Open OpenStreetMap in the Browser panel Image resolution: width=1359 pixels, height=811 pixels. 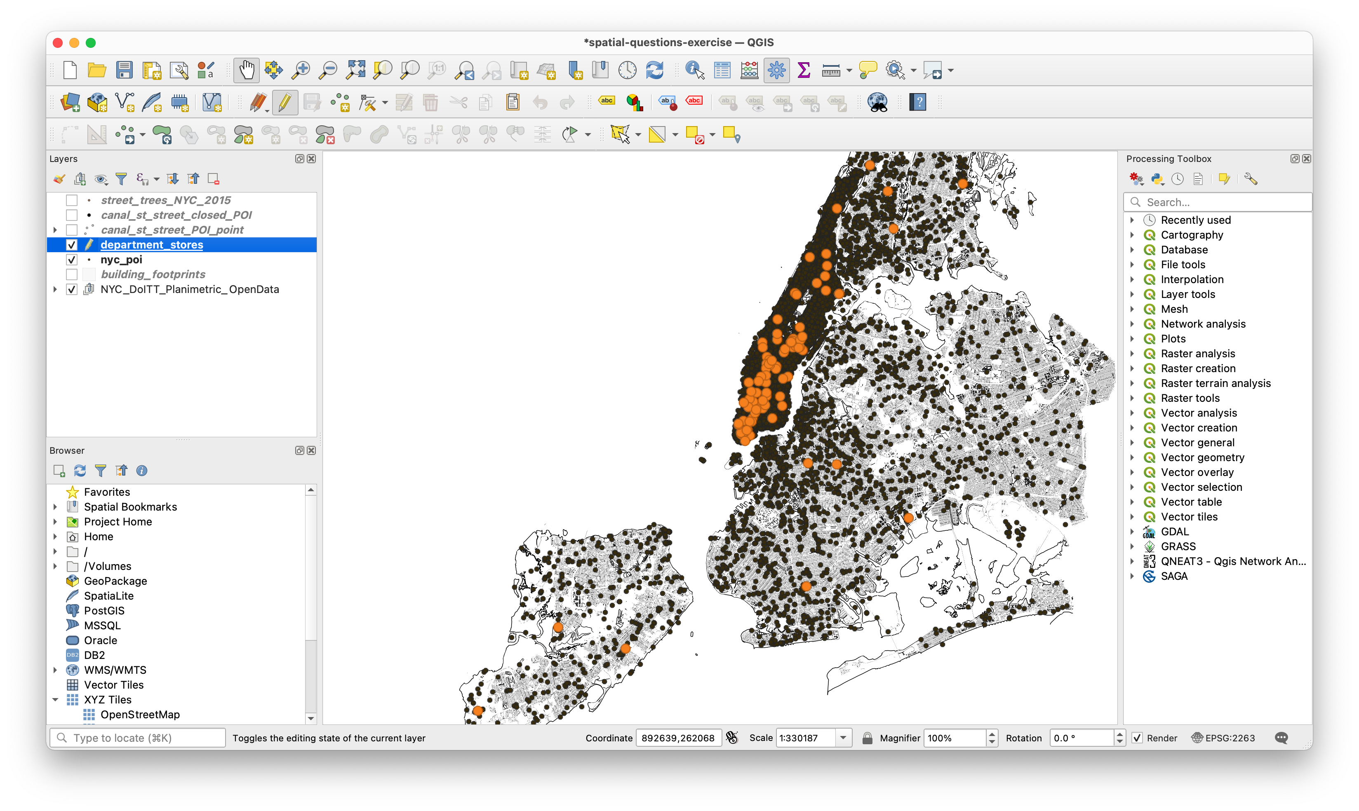coord(139,714)
